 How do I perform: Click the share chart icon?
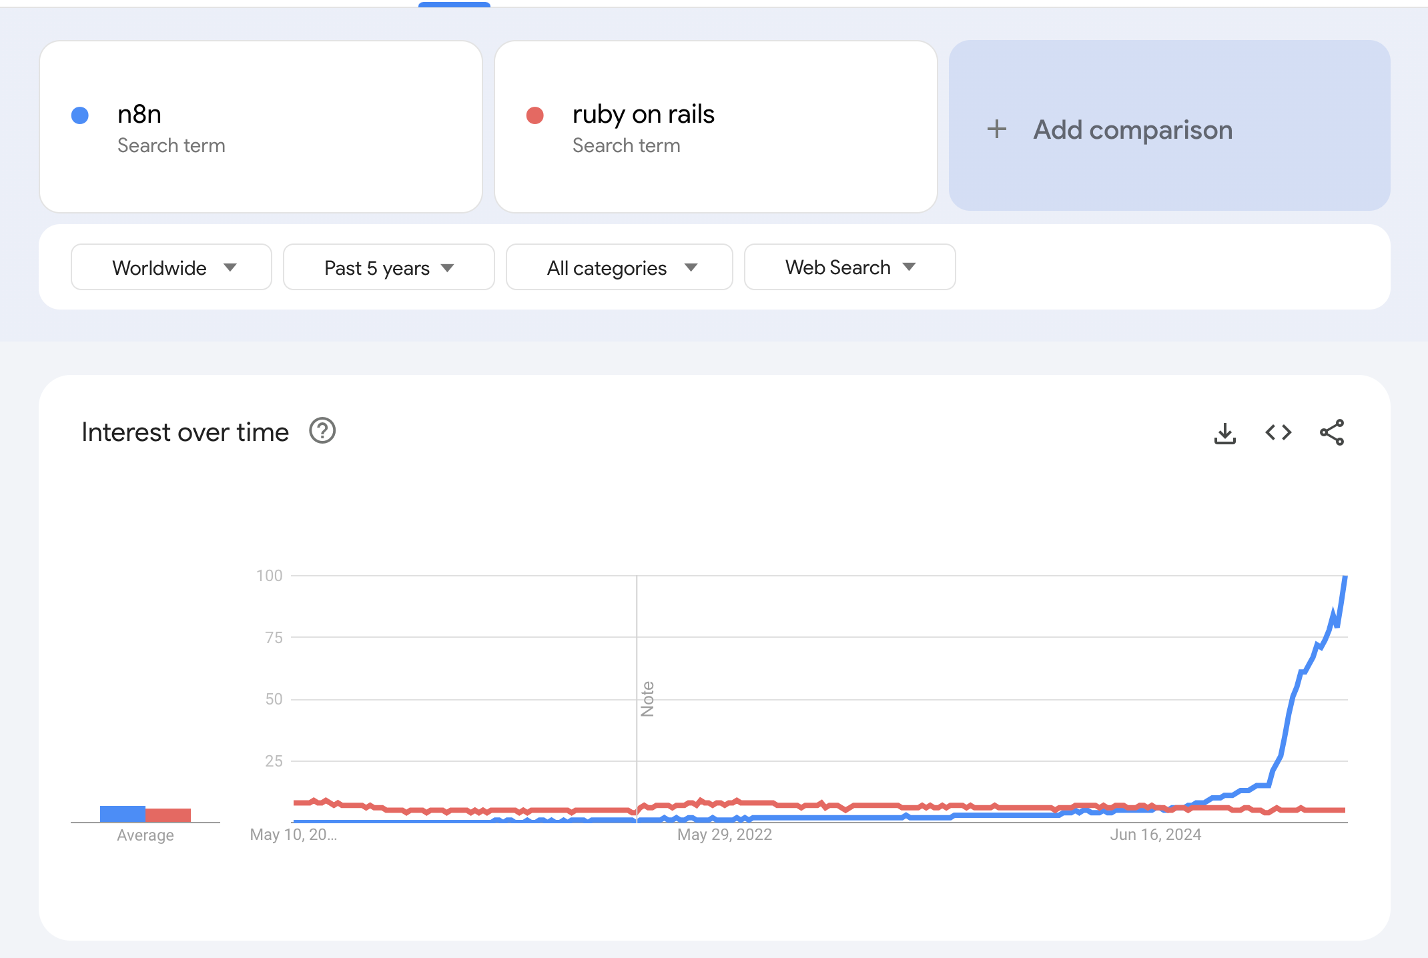1331,433
